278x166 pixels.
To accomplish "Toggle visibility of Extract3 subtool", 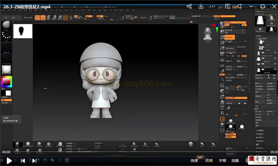I will pyautogui.click(x=275, y=58).
